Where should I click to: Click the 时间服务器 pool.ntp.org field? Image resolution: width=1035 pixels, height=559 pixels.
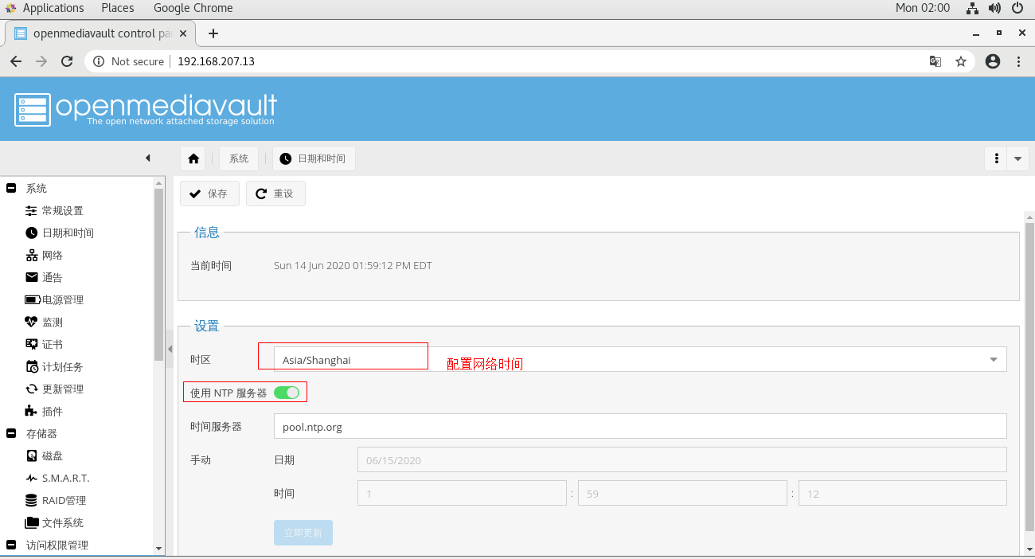(640, 426)
